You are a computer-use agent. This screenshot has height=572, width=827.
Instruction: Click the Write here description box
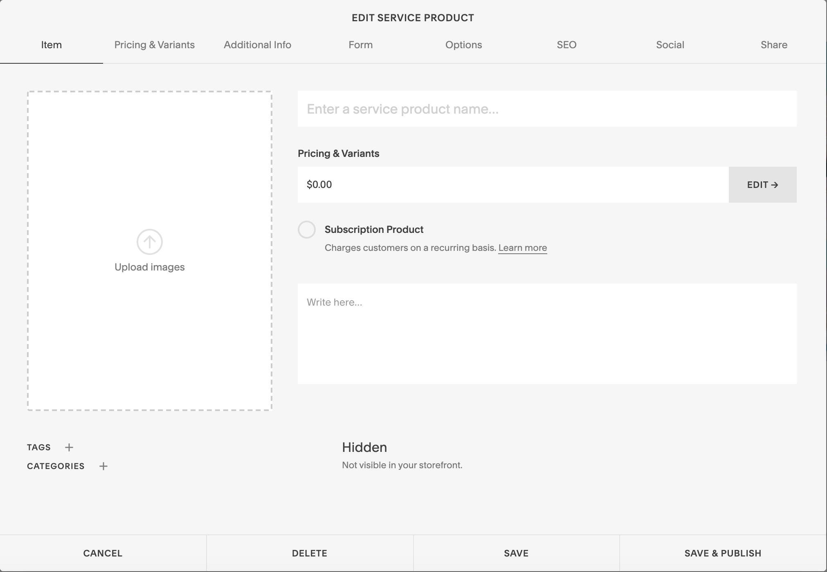click(547, 334)
